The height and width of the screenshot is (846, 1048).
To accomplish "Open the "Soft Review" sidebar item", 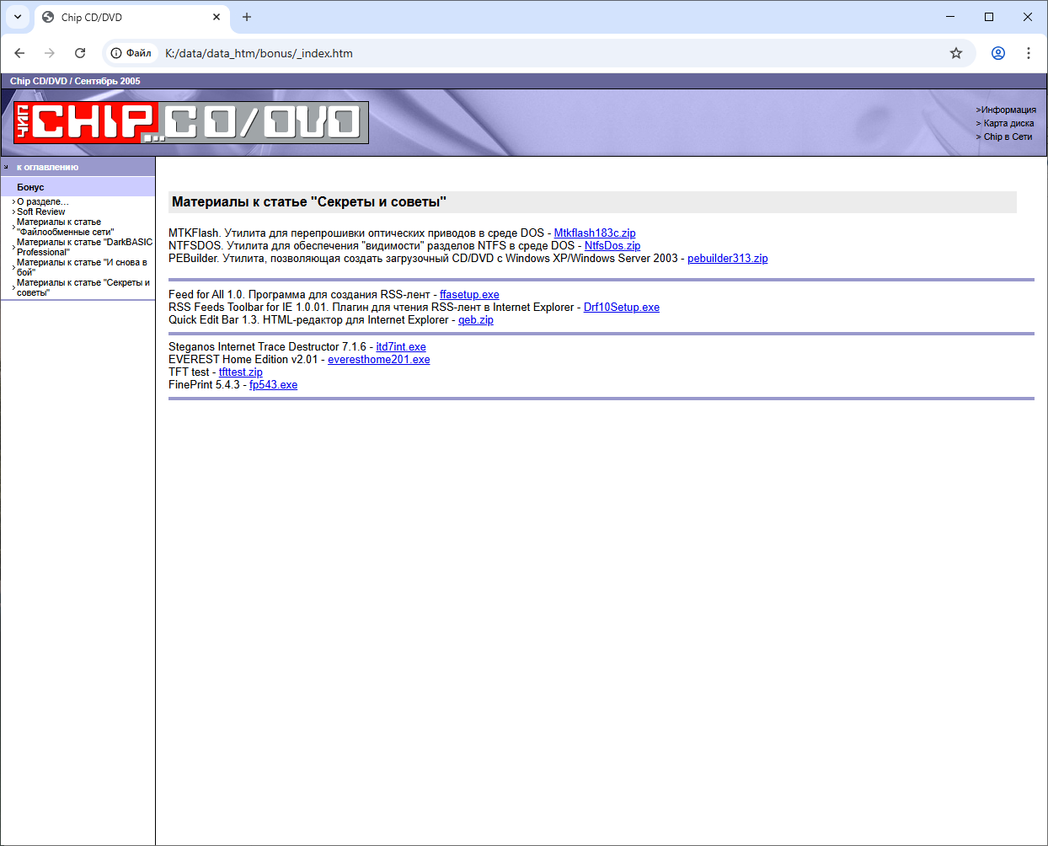I will [x=41, y=211].
